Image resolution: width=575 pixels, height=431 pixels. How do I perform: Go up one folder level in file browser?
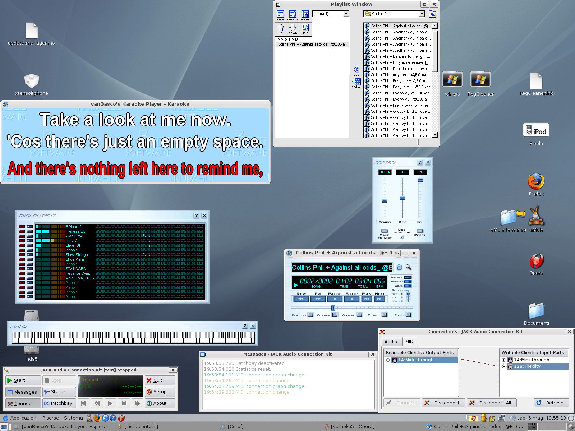pyautogui.click(x=432, y=14)
